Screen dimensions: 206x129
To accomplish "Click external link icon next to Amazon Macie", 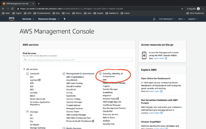I will [x=118, y=99].
